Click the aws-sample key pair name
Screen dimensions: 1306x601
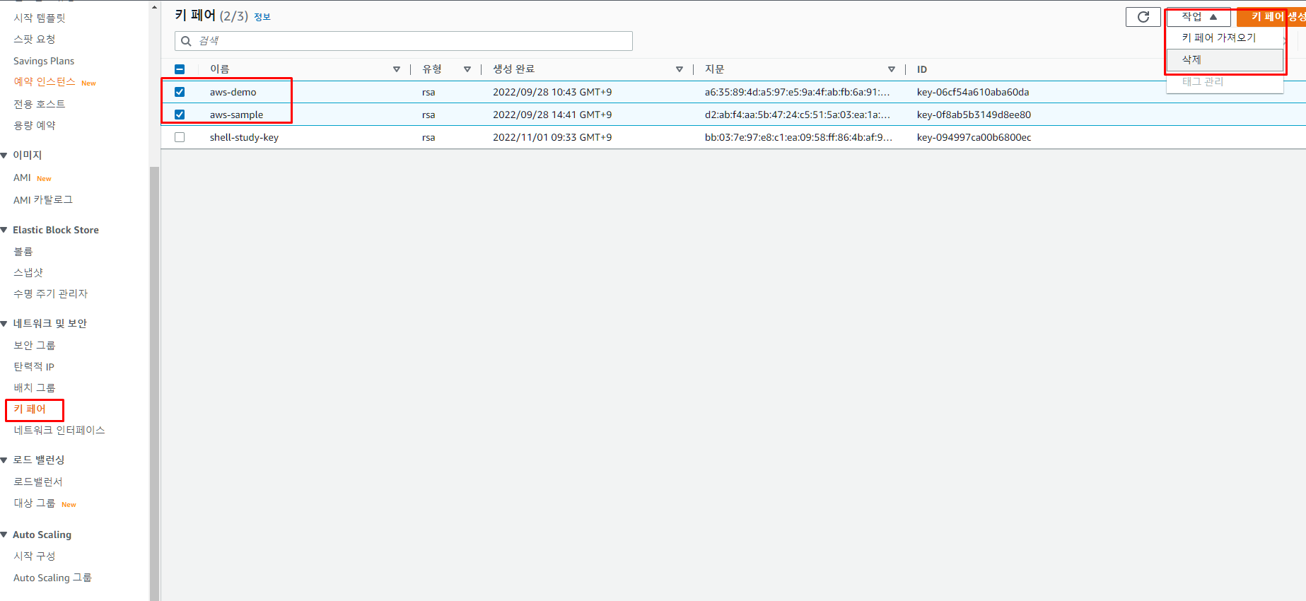236,115
